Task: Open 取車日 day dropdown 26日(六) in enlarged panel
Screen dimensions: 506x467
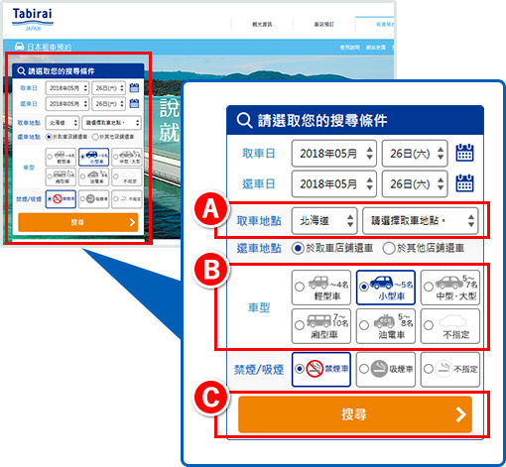Action: [x=415, y=154]
